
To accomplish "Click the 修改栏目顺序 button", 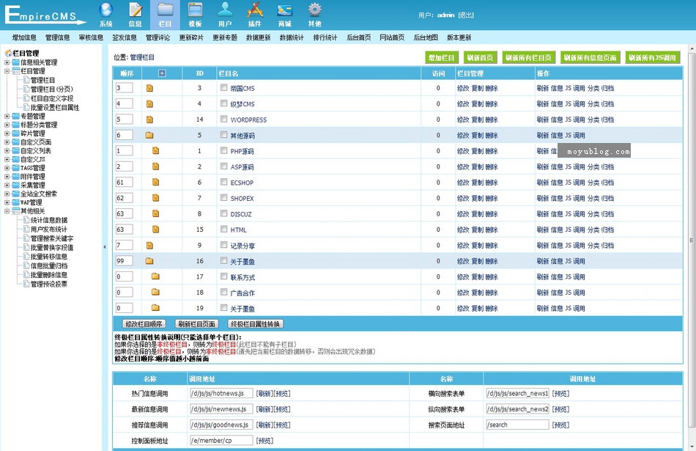I will coord(144,324).
